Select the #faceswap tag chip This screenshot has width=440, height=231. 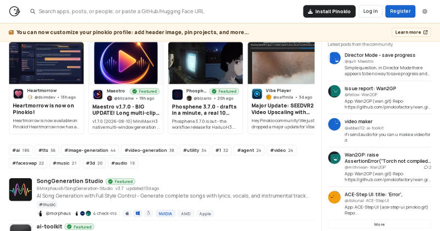(x=28, y=163)
